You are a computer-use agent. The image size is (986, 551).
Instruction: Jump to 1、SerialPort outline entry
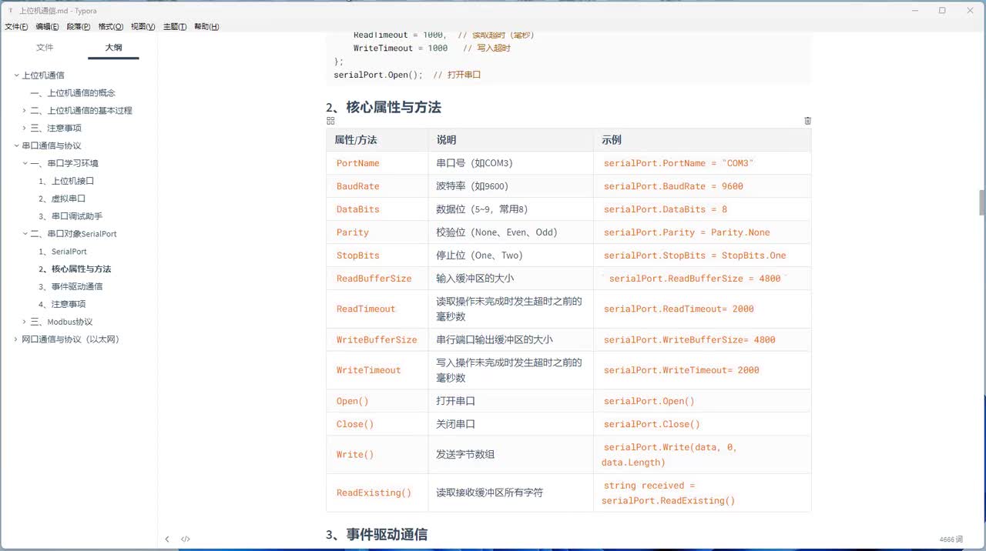[62, 252]
